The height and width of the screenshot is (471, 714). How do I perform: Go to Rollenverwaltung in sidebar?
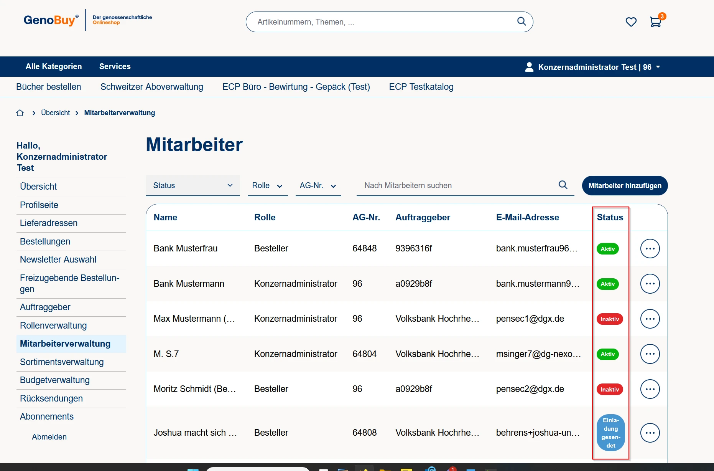(53, 326)
